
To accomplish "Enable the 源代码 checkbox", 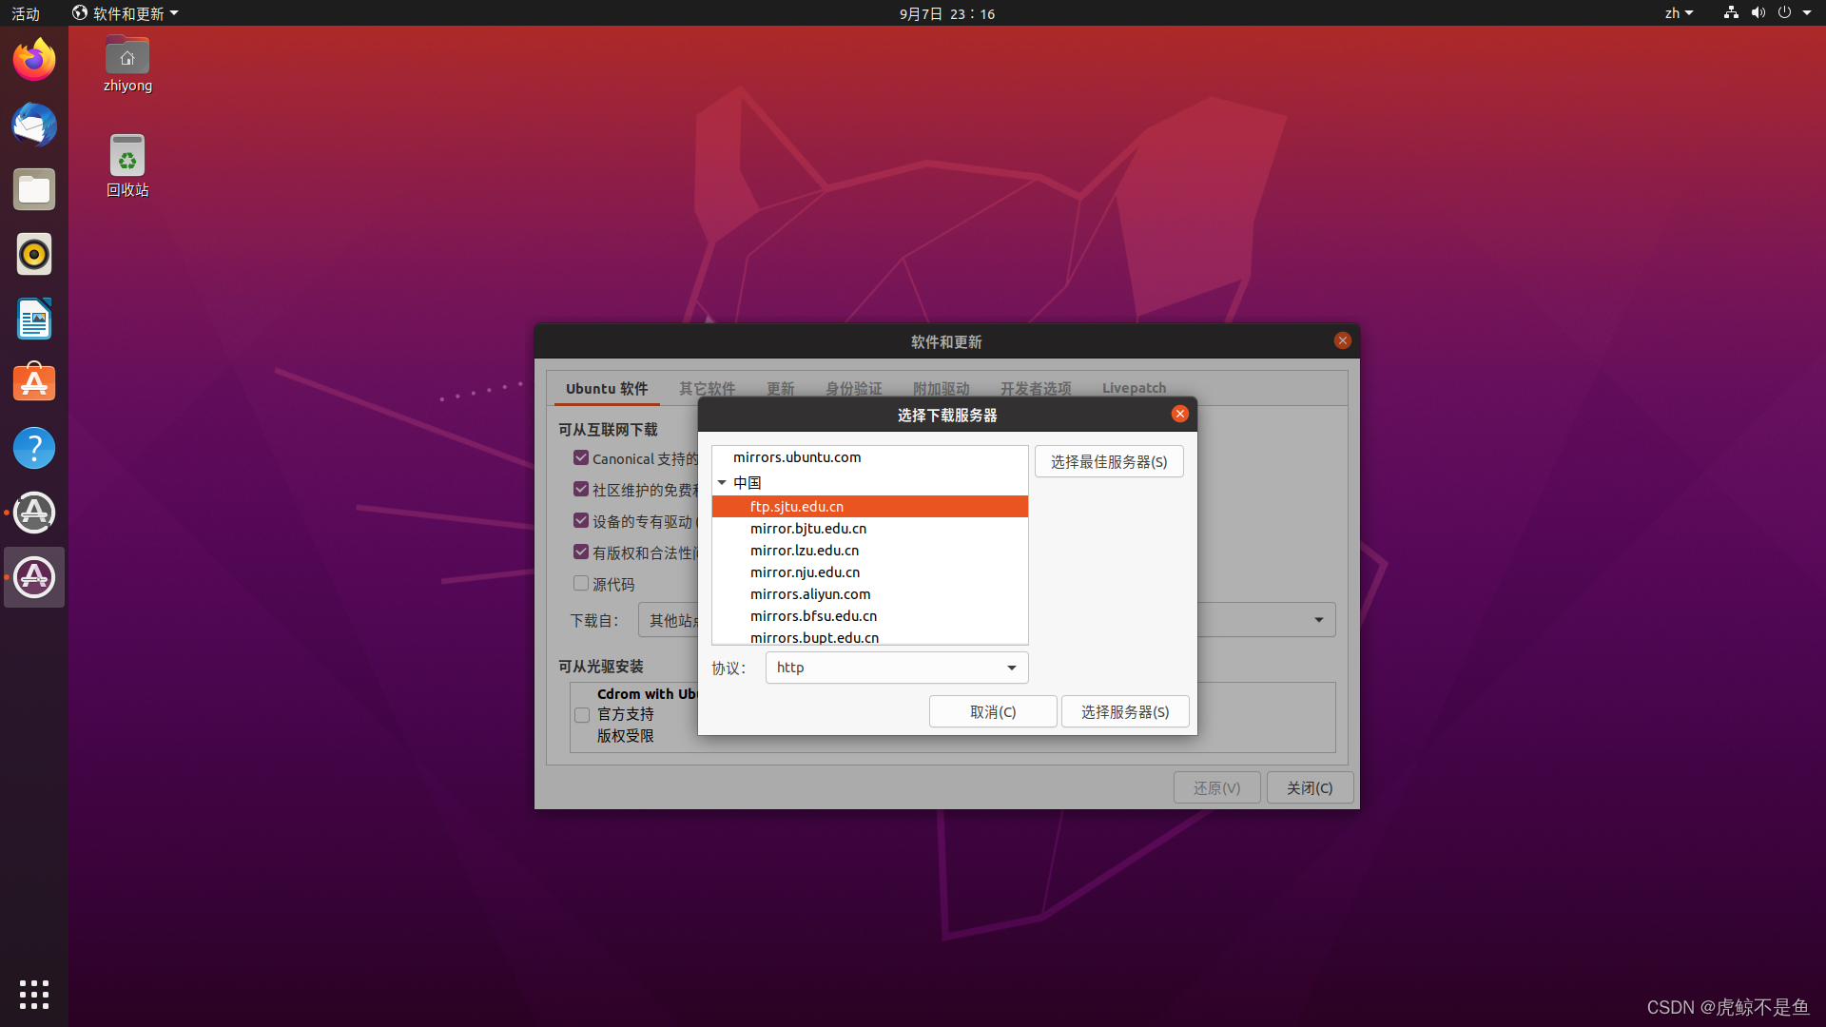I will tap(581, 583).
